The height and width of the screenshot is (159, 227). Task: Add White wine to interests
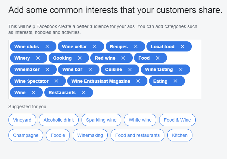(140, 120)
